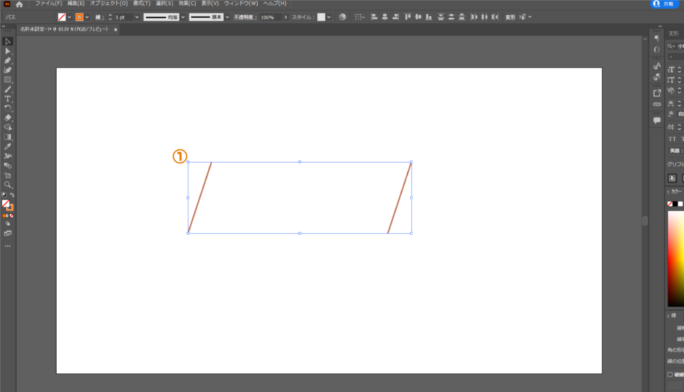Click vertical align top icon
The width and height of the screenshot is (684, 392).
pyautogui.click(x=408, y=17)
